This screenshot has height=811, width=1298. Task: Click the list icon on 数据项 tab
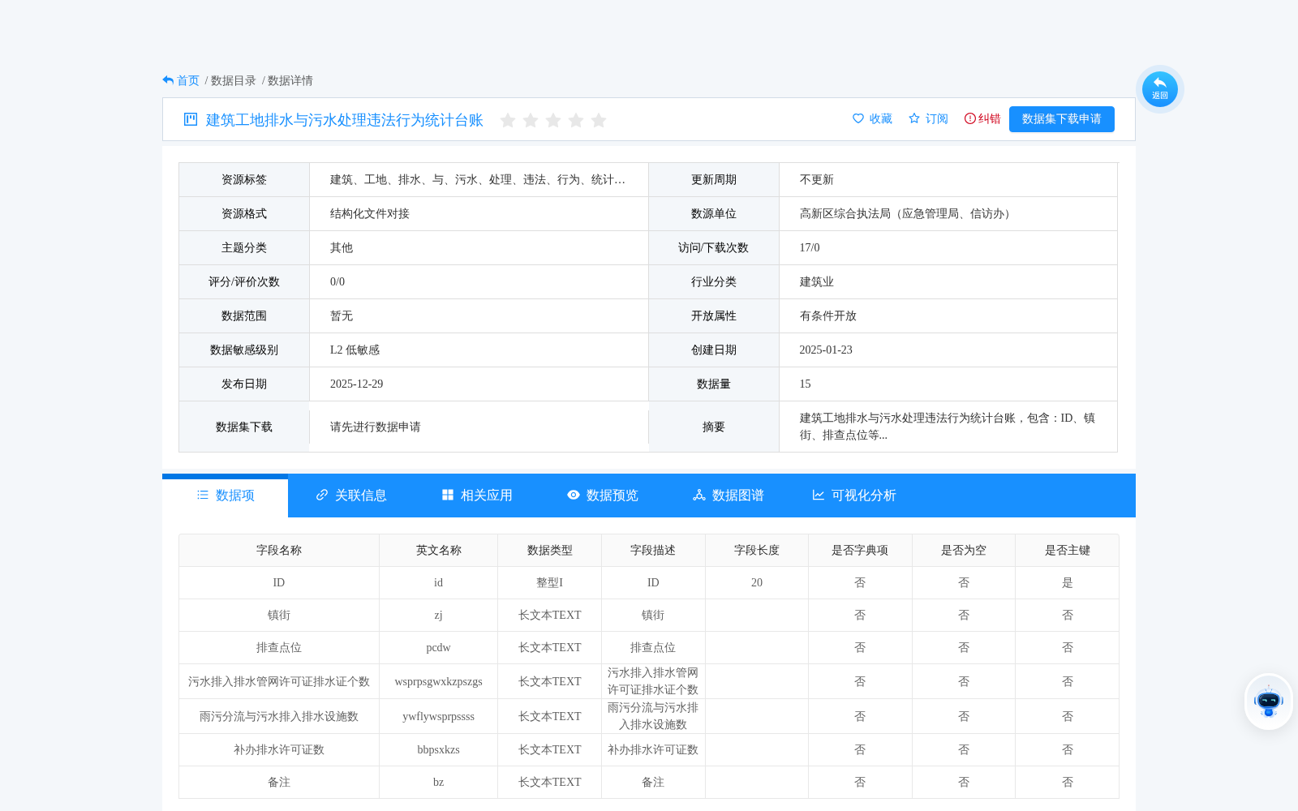click(x=203, y=495)
